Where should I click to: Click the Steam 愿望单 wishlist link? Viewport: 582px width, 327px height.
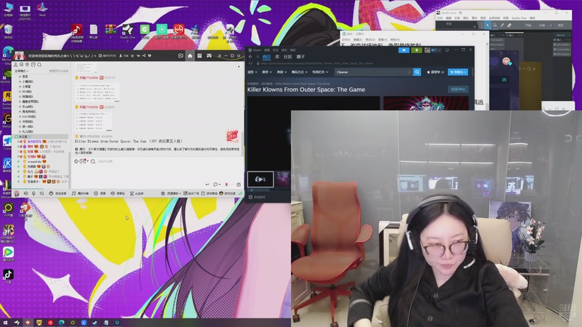click(x=435, y=72)
